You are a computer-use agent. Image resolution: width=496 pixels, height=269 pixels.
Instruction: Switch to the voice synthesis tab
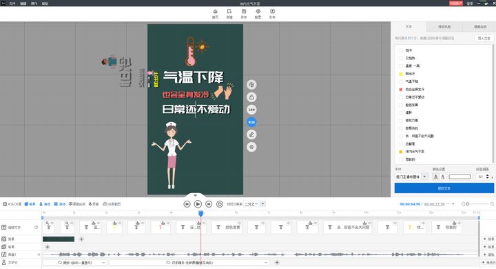(x=480, y=27)
